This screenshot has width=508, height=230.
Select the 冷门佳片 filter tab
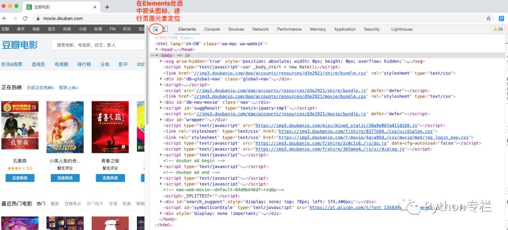(95, 204)
